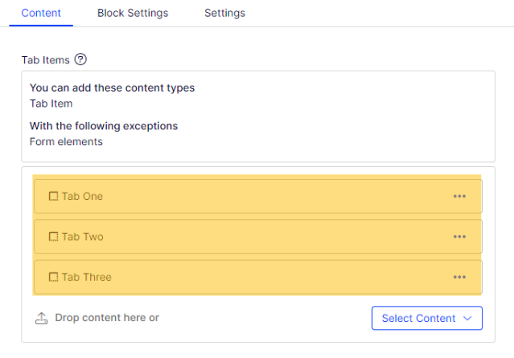Open the three-dot menu for Tab One
Image resolution: width=514 pixels, height=358 pixels.
point(459,197)
